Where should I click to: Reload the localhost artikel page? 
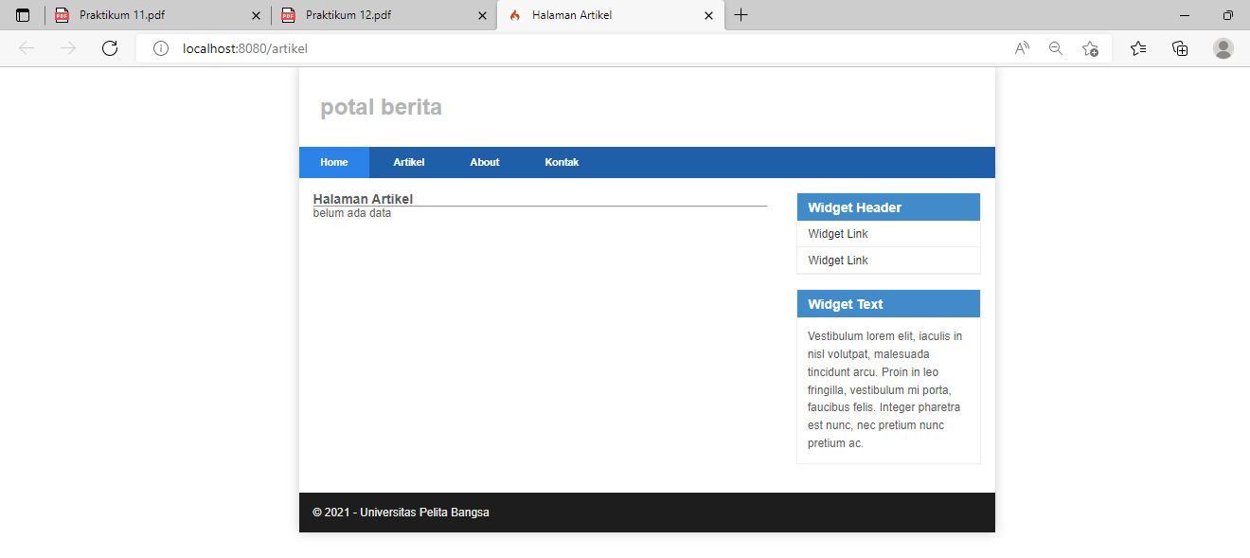pyautogui.click(x=110, y=47)
